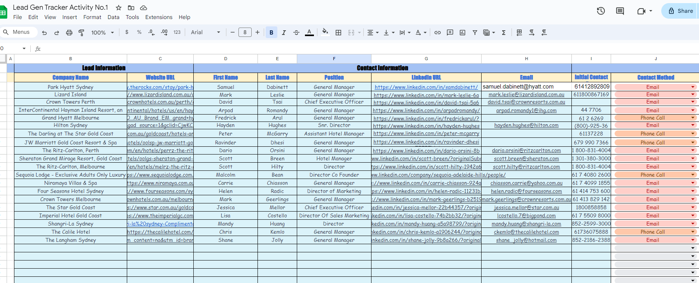Select column F header
This screenshot has height=283, width=699.
point(334,59)
